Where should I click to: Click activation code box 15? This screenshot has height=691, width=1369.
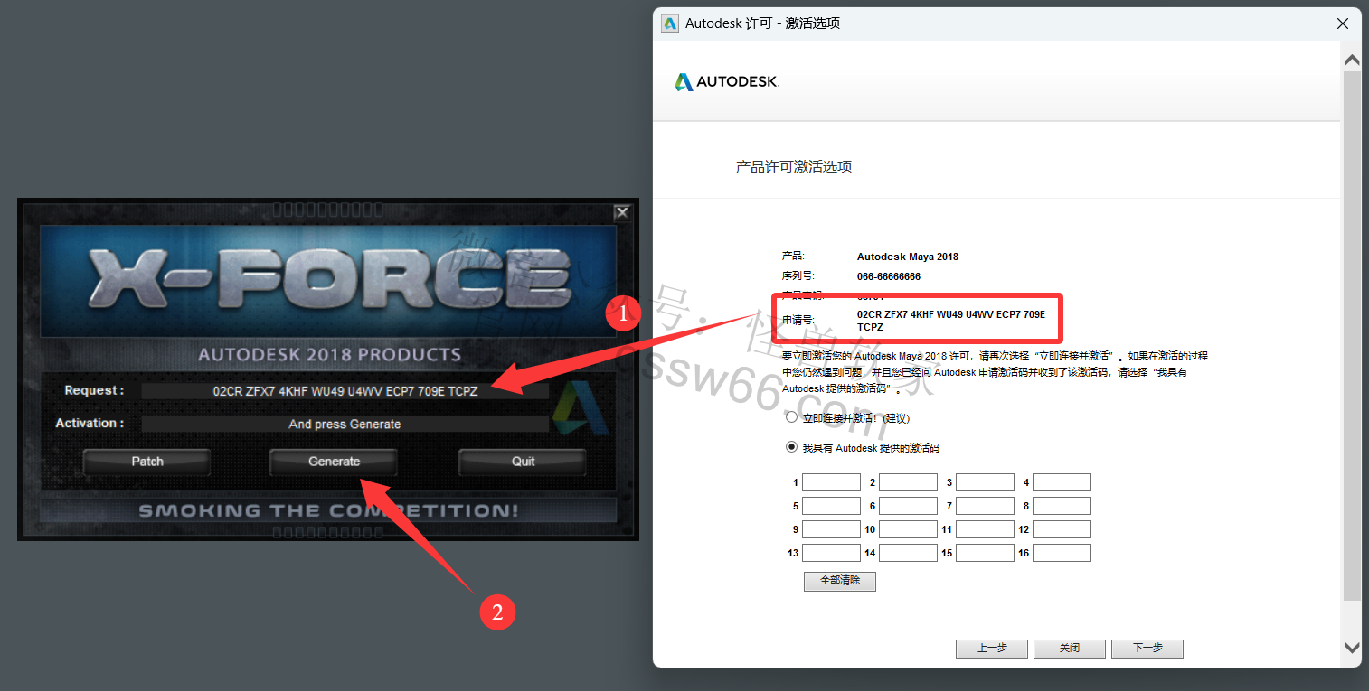coord(985,553)
